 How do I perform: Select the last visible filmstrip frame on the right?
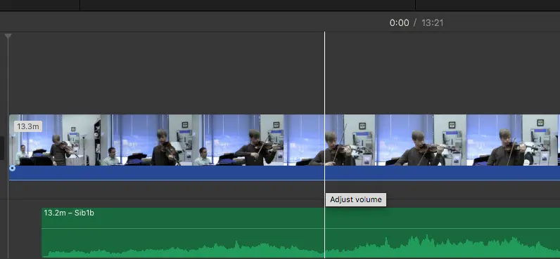coord(513,140)
